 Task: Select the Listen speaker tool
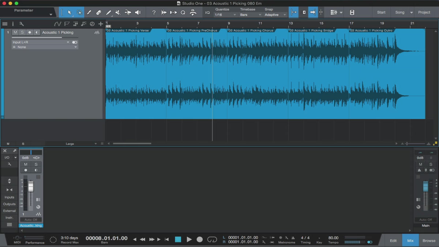click(138, 12)
